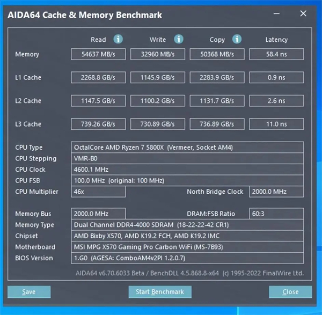Select the Memory latency 58.4 ns box
The image size is (322, 315).
(276, 54)
